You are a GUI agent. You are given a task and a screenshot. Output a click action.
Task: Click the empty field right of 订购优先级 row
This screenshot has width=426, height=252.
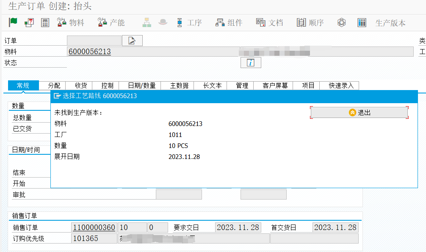pyautogui.click(x=314, y=238)
